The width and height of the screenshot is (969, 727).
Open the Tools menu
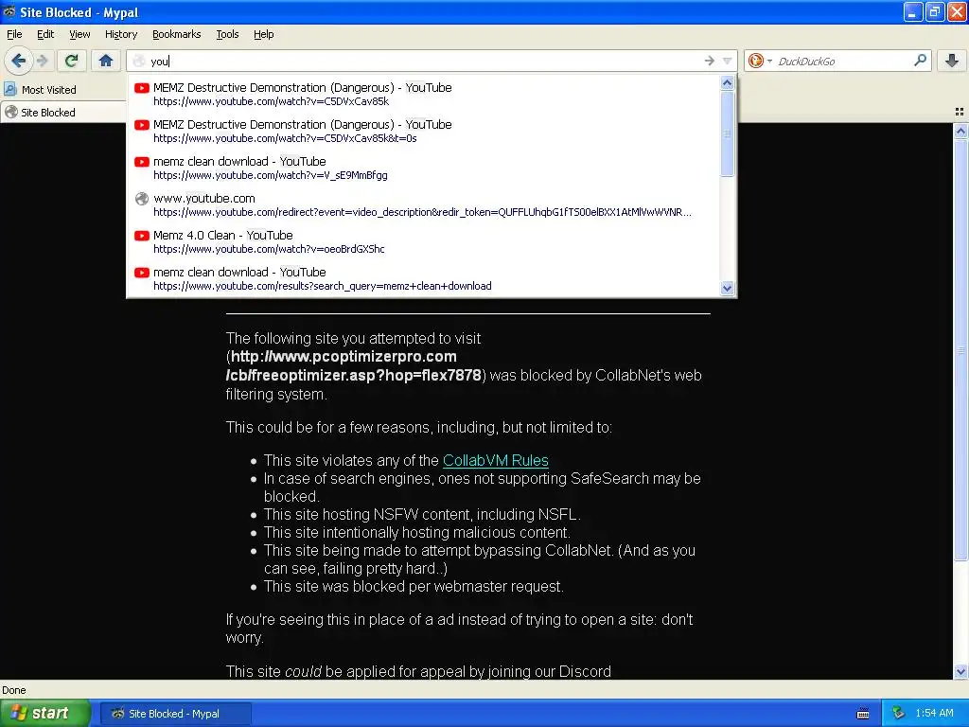click(x=227, y=34)
